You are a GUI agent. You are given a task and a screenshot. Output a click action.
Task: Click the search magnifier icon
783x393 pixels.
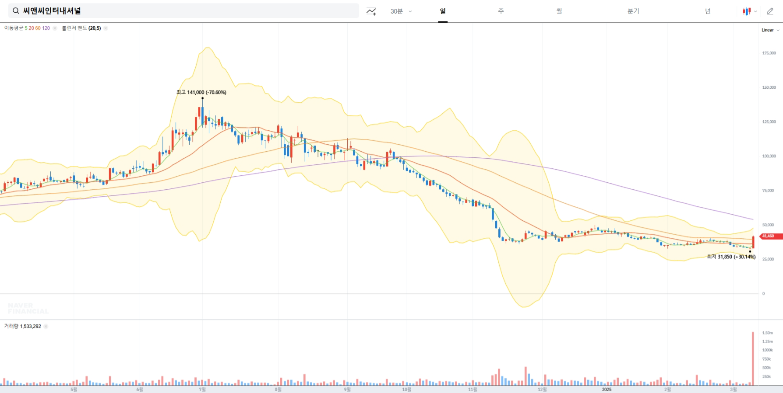16,11
